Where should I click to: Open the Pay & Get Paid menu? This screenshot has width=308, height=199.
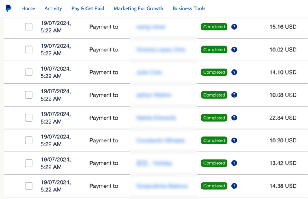[88, 8]
